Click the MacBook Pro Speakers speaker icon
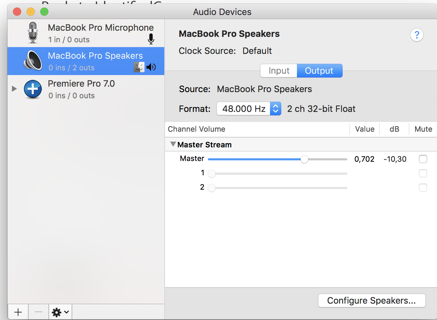 33,61
